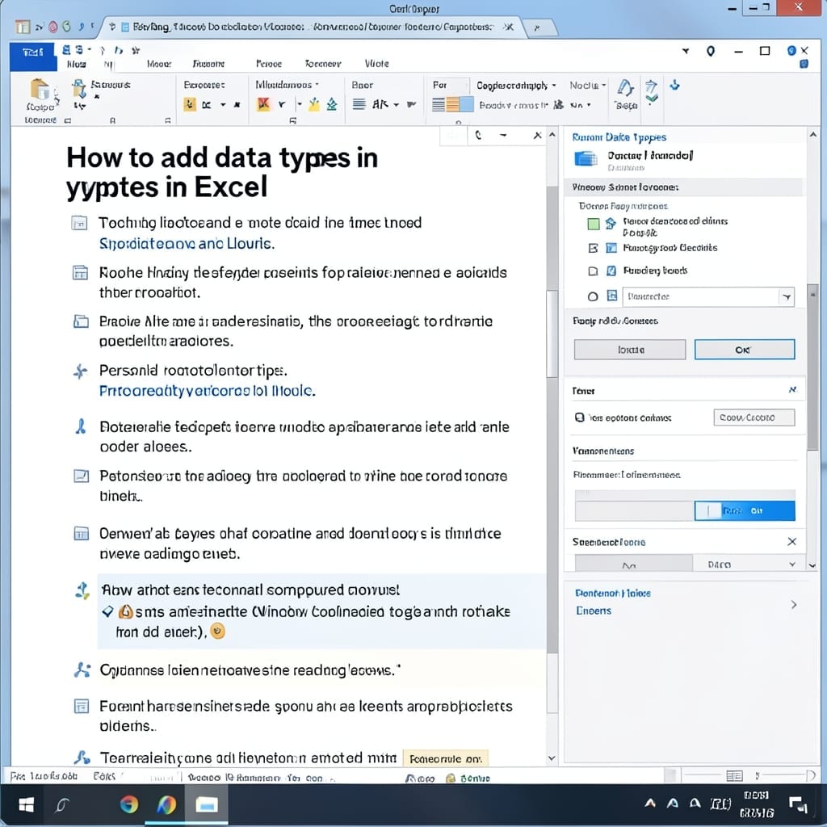Click the document scroll down arrow
The height and width of the screenshot is (827, 827).
coord(552,758)
